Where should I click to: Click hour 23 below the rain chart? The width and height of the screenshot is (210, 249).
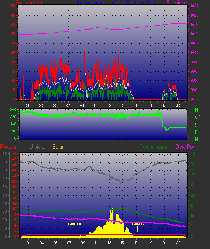click(178, 243)
